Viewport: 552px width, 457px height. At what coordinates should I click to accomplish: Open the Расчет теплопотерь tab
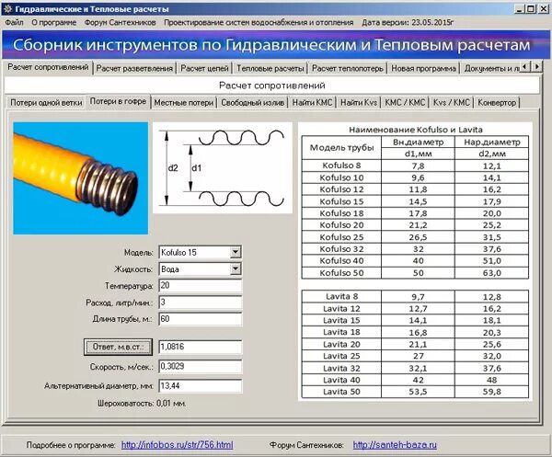[x=348, y=68]
